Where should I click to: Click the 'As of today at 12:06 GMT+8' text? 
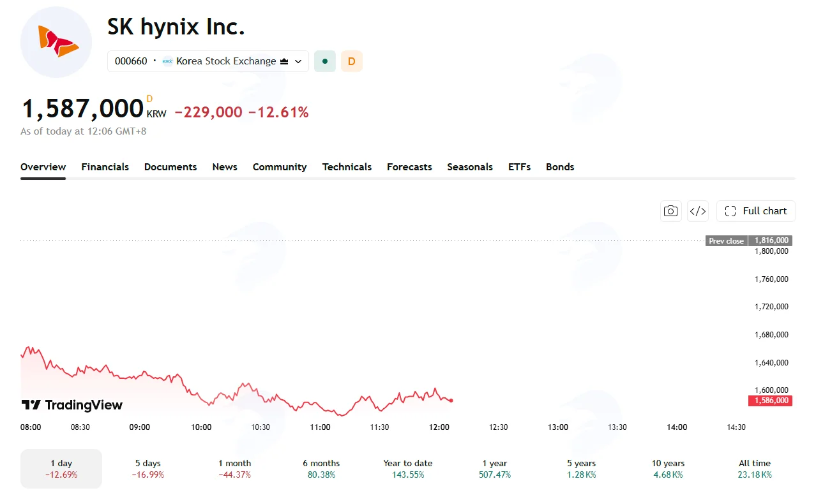pos(84,131)
